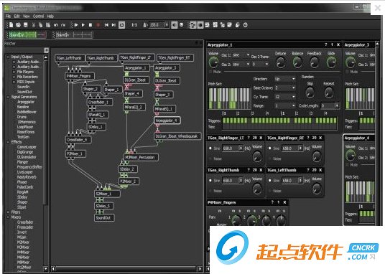Open the Osc 1 dropdown in Arpeggiator_1

tap(241, 55)
